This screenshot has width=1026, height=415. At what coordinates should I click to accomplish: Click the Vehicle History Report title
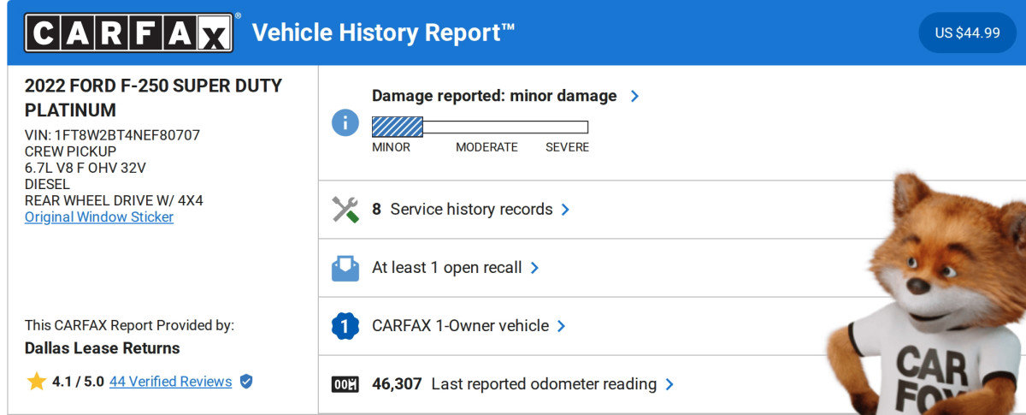383,33
